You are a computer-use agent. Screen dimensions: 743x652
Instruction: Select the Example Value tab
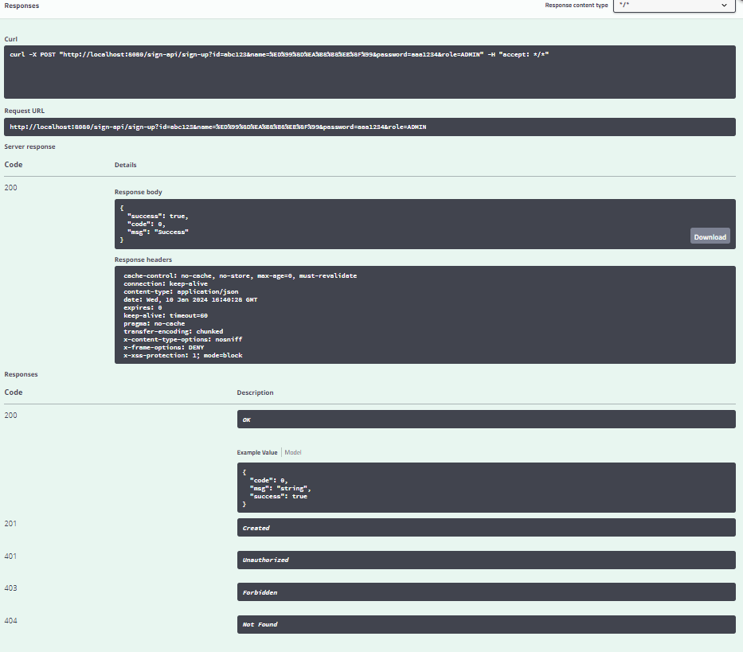click(257, 452)
